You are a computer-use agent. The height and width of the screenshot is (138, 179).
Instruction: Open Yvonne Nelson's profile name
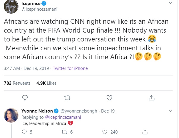37,111
